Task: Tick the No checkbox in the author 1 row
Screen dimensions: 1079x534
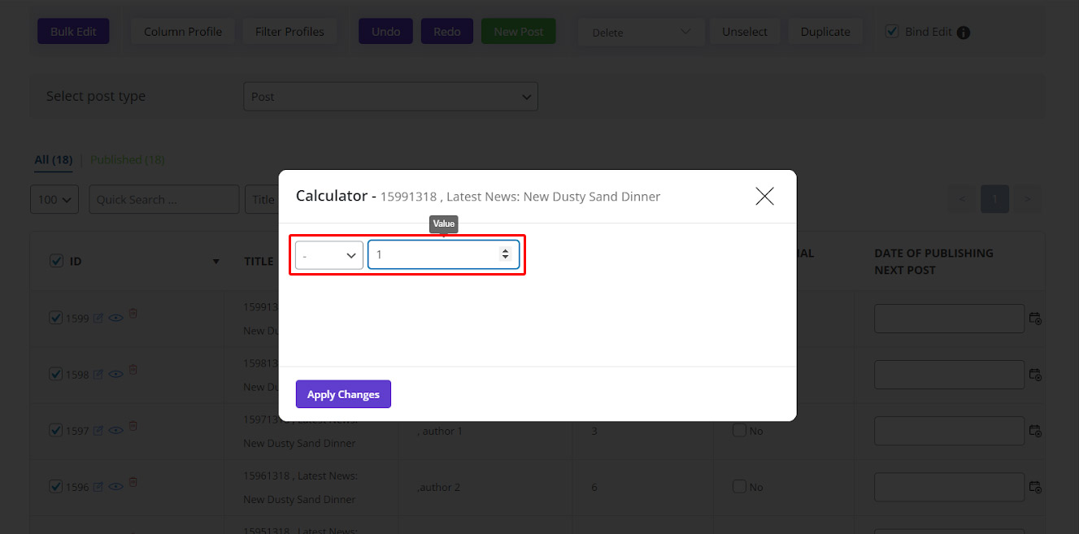Action: pyautogui.click(x=739, y=430)
